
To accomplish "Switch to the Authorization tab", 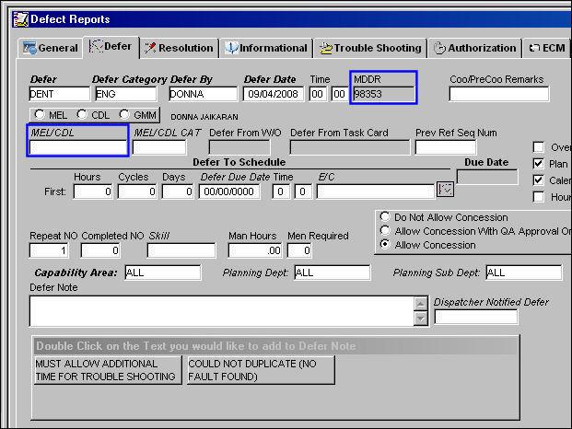I will 475,48.
